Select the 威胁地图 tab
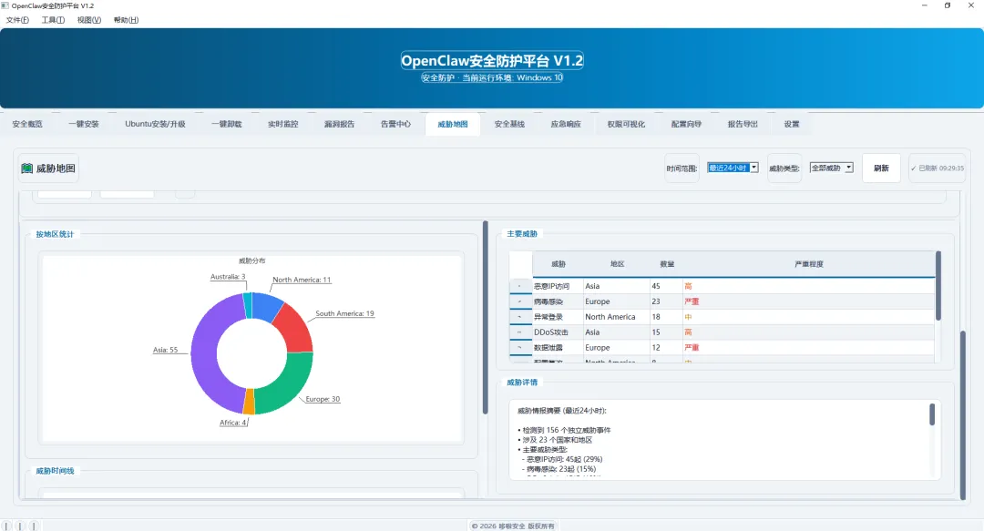The height and width of the screenshot is (531, 984). pyautogui.click(x=453, y=124)
